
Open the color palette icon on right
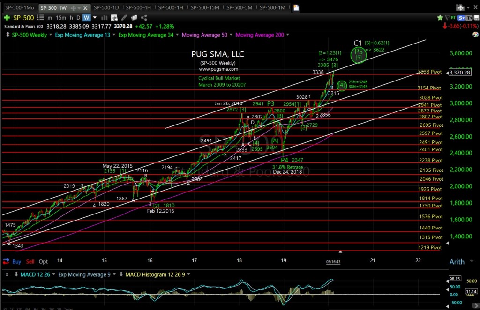point(475,35)
